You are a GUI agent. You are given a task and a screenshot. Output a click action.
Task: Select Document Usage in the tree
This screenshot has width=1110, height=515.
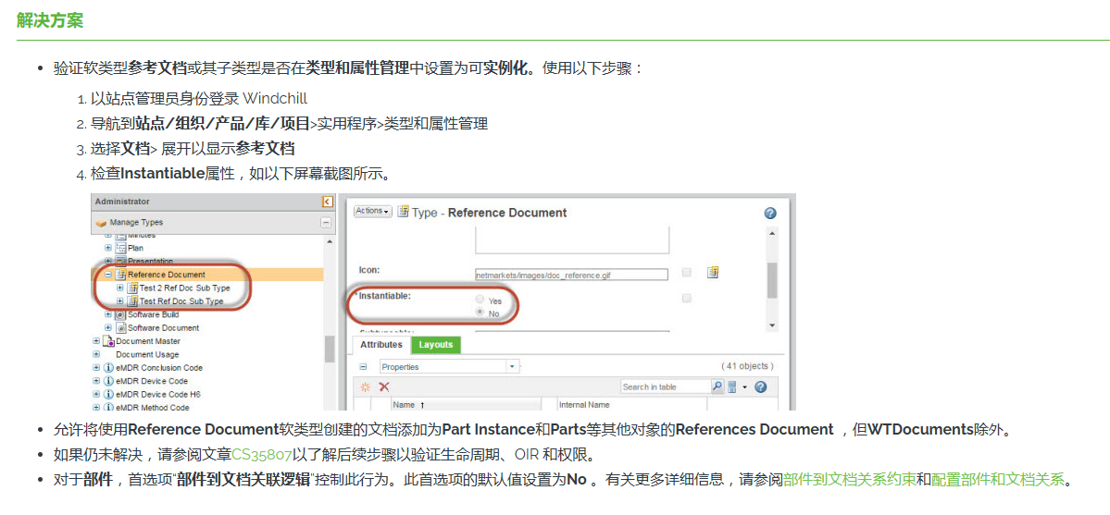click(x=147, y=354)
